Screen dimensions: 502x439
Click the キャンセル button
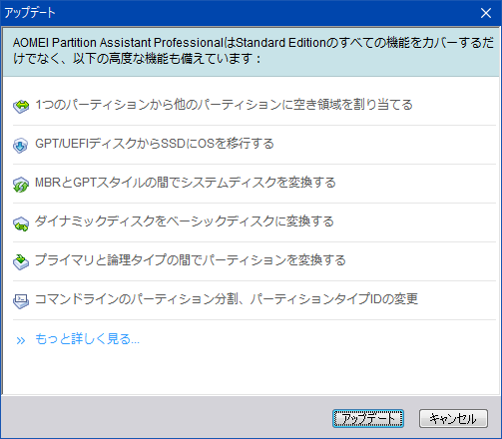[453, 418]
